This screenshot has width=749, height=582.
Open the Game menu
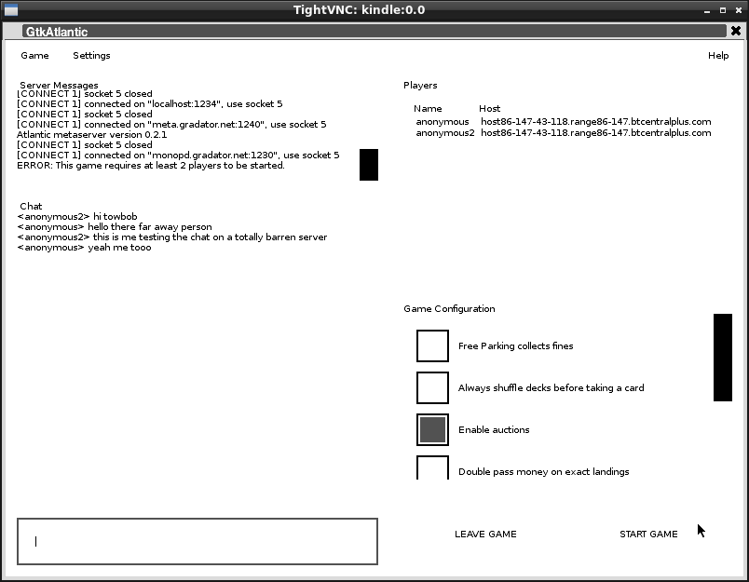coord(34,55)
